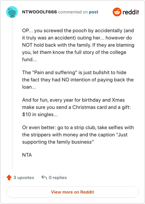Screen dimensions: 145x204
Task: Open the NTWOOOLF666 user profile
Action: (40, 12)
